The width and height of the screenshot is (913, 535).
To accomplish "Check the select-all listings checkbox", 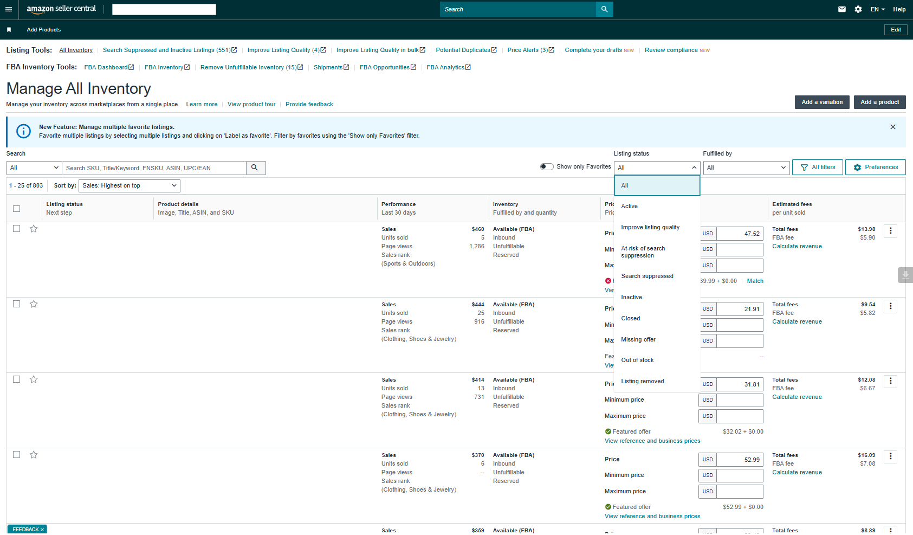I will pyautogui.click(x=17, y=209).
